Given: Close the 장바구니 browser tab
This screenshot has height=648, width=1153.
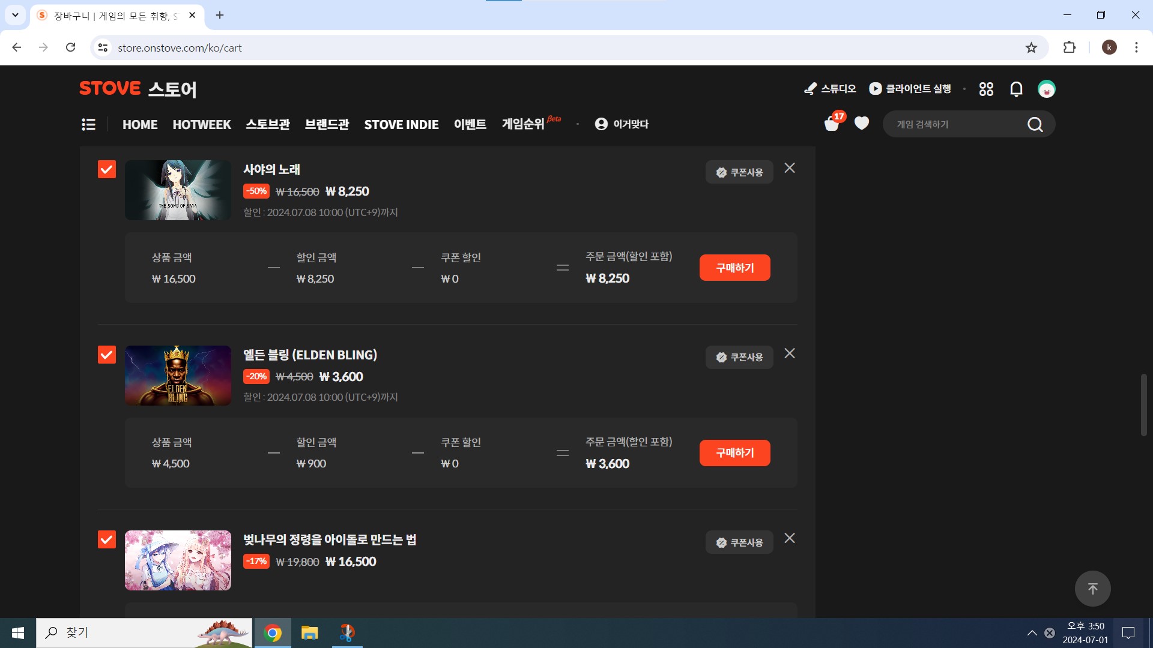Looking at the screenshot, I should tap(192, 15).
